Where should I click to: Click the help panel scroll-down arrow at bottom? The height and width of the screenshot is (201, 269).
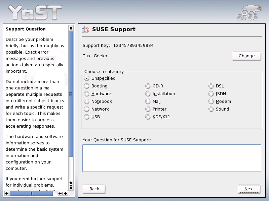pos(71,188)
